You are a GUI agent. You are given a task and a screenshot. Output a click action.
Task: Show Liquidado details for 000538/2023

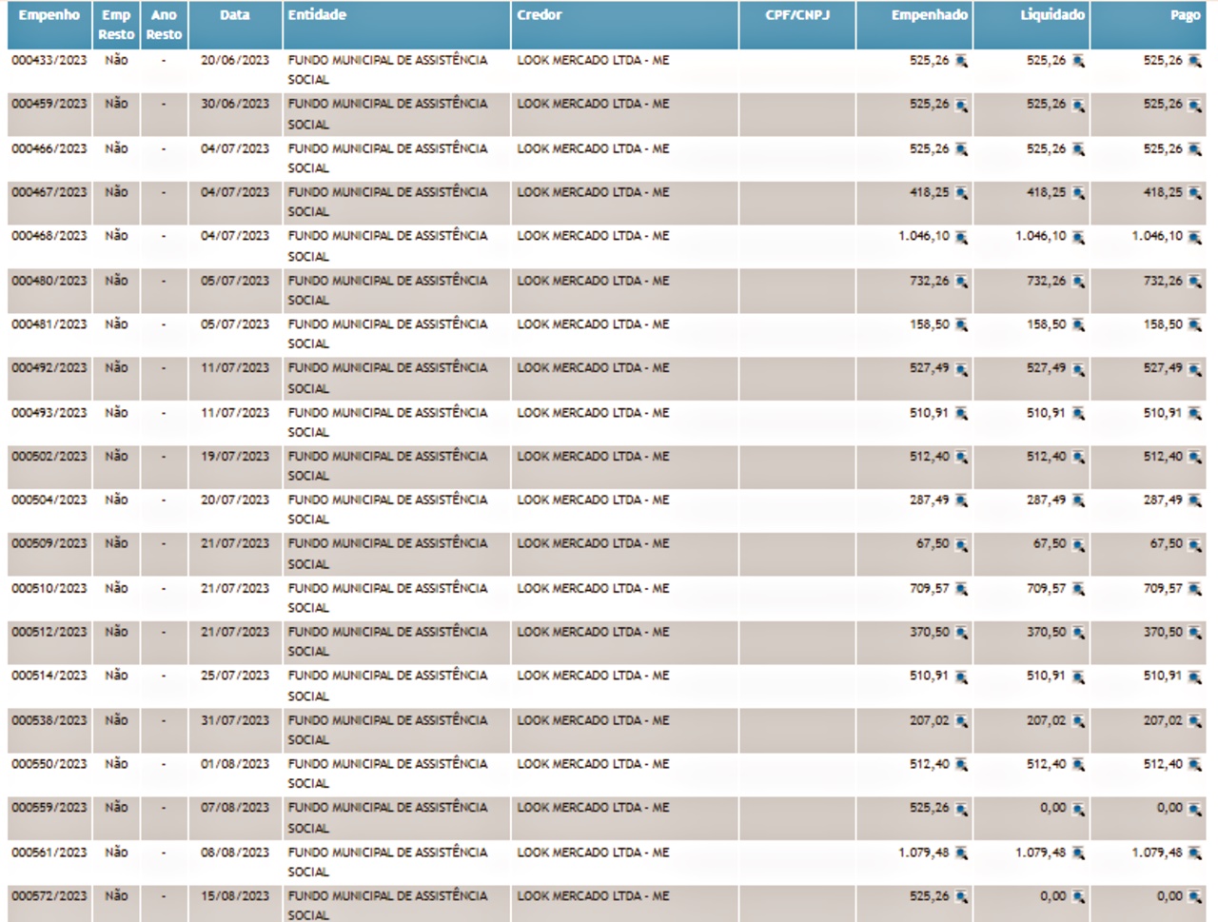(x=1078, y=721)
